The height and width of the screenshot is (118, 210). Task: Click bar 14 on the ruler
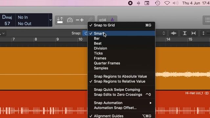coord(168,39)
